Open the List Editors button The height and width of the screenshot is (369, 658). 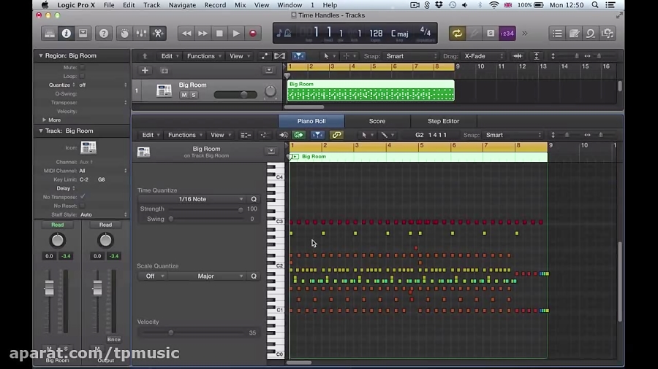tap(557, 34)
